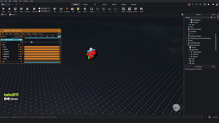Image resolution: width=219 pixels, height=123 pixels.
Task: Collapse Rig track in Moon Animator
Action: point(2,45)
